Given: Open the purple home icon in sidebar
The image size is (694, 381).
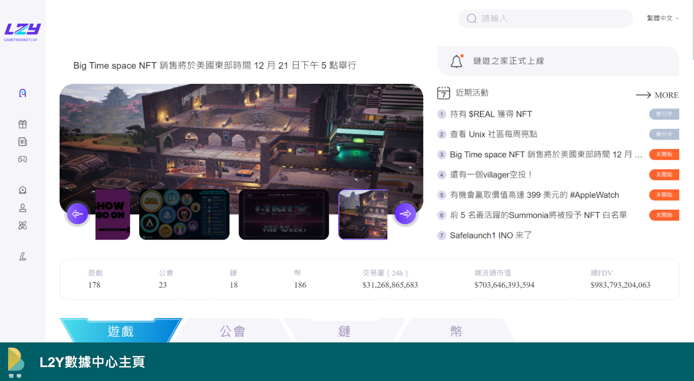Looking at the screenshot, I should pos(23,93).
